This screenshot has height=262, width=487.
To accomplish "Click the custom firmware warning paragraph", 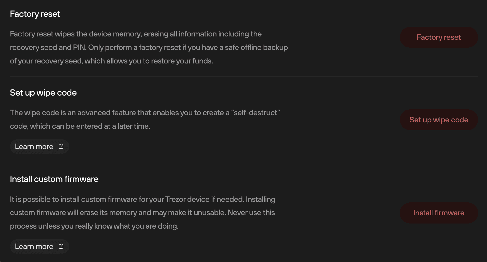I will tap(143, 213).
